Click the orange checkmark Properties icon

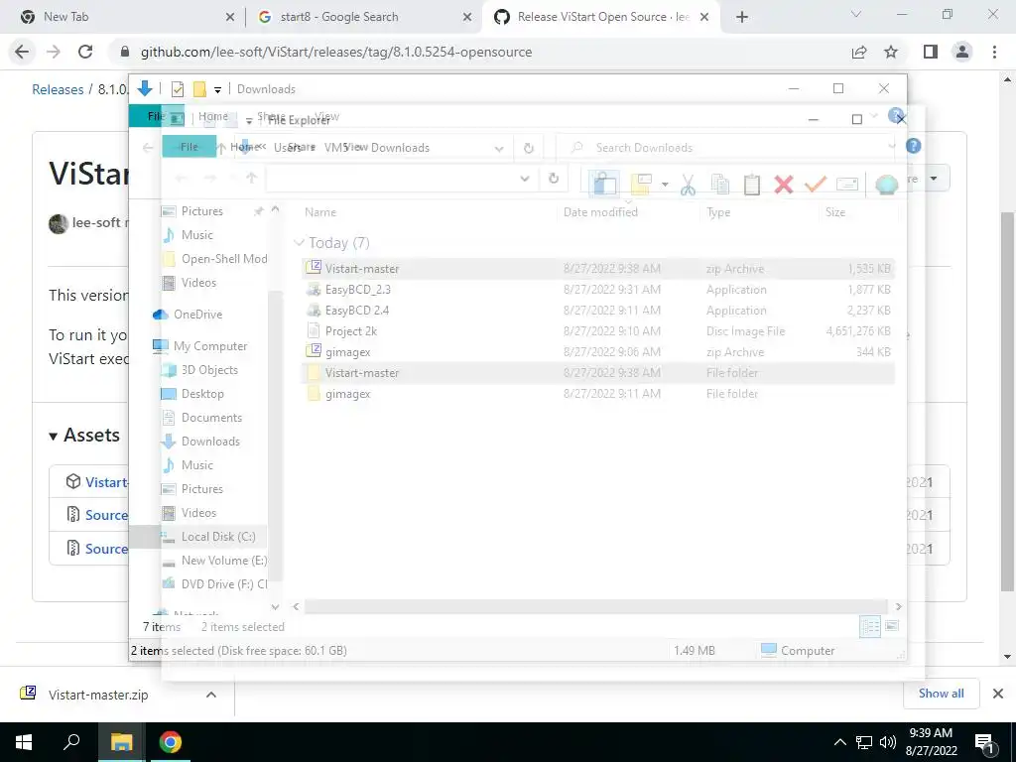816,185
